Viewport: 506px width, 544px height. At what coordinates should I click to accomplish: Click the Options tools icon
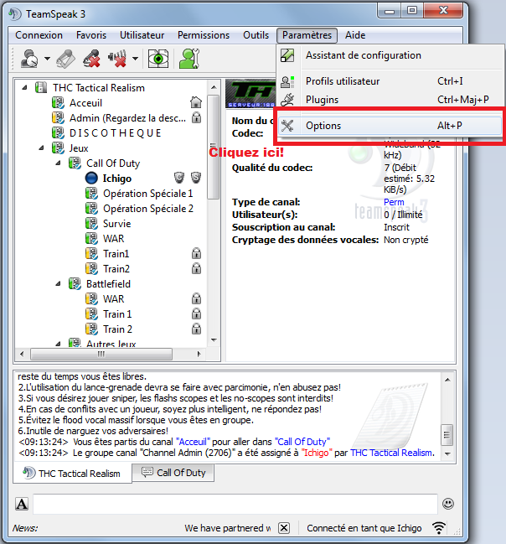[287, 126]
